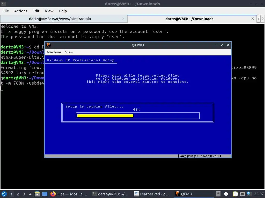Close the /var/www/html/admin terminal tab

click(x=123, y=19)
